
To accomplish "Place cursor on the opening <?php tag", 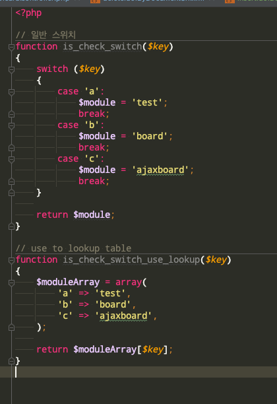I will [28, 13].
